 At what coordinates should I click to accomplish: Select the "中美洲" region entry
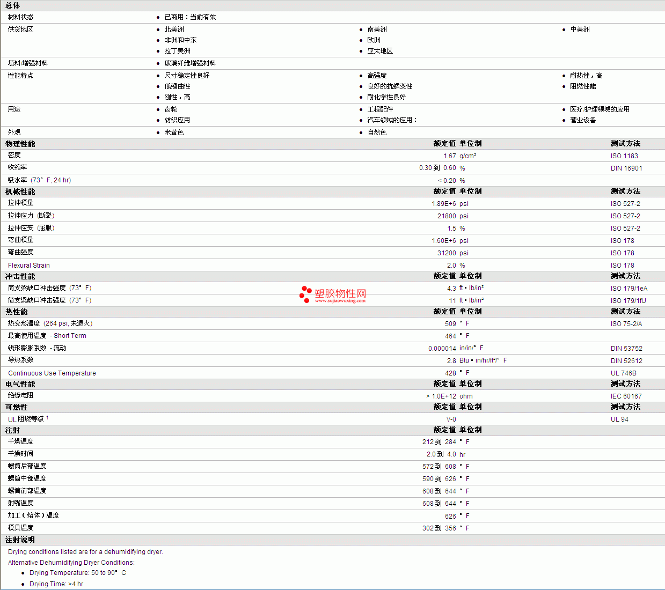580,29
